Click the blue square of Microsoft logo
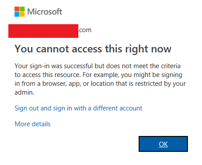The height and width of the screenshot is (165, 202). [17, 14]
